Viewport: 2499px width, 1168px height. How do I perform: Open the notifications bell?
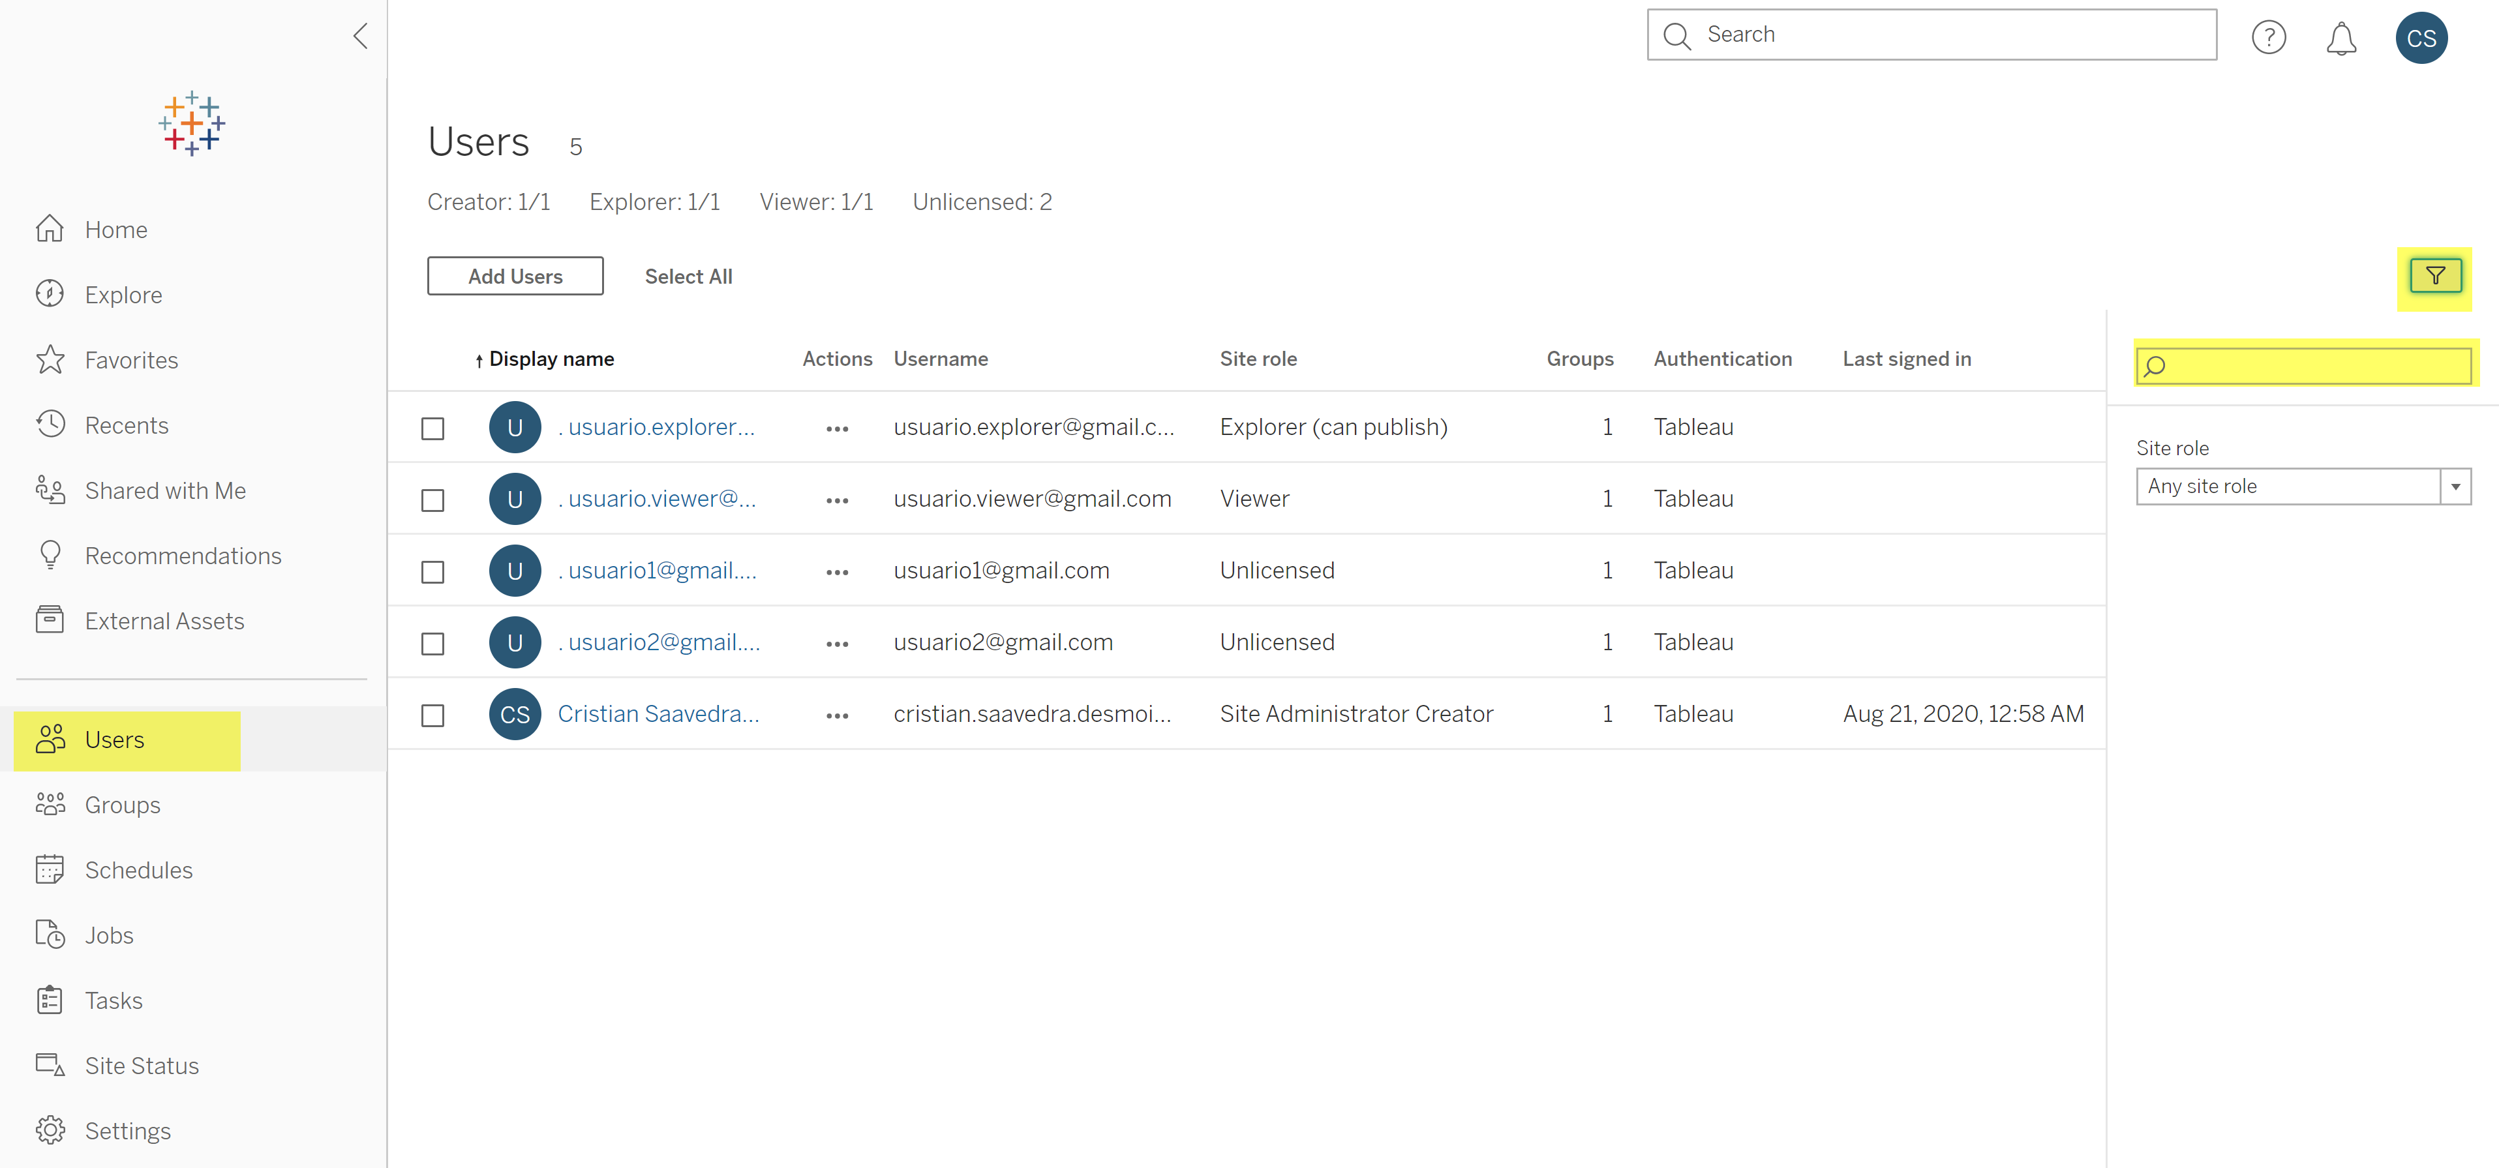tap(2341, 38)
